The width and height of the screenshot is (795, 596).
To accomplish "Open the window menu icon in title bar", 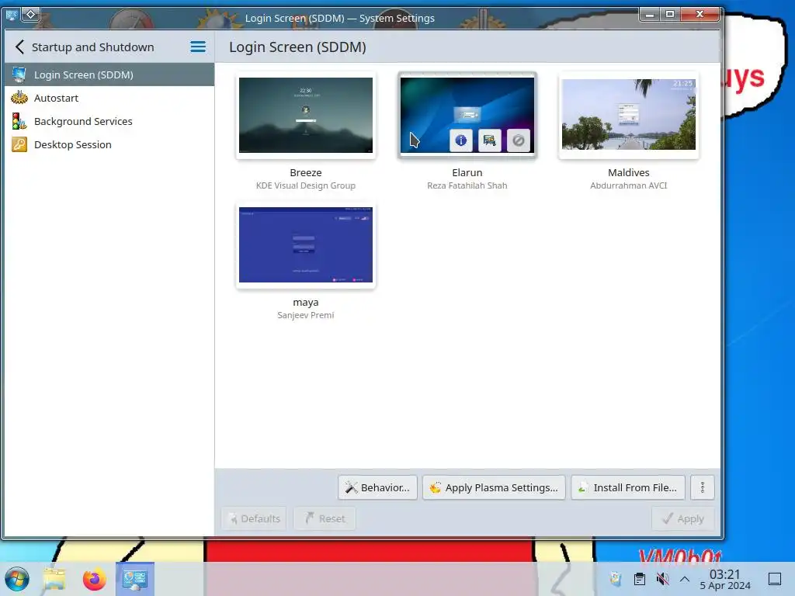I will 12,15.
